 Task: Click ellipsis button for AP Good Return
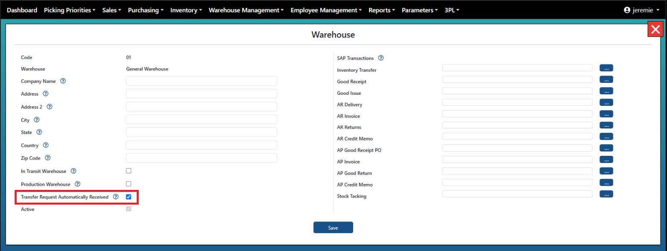pos(606,171)
